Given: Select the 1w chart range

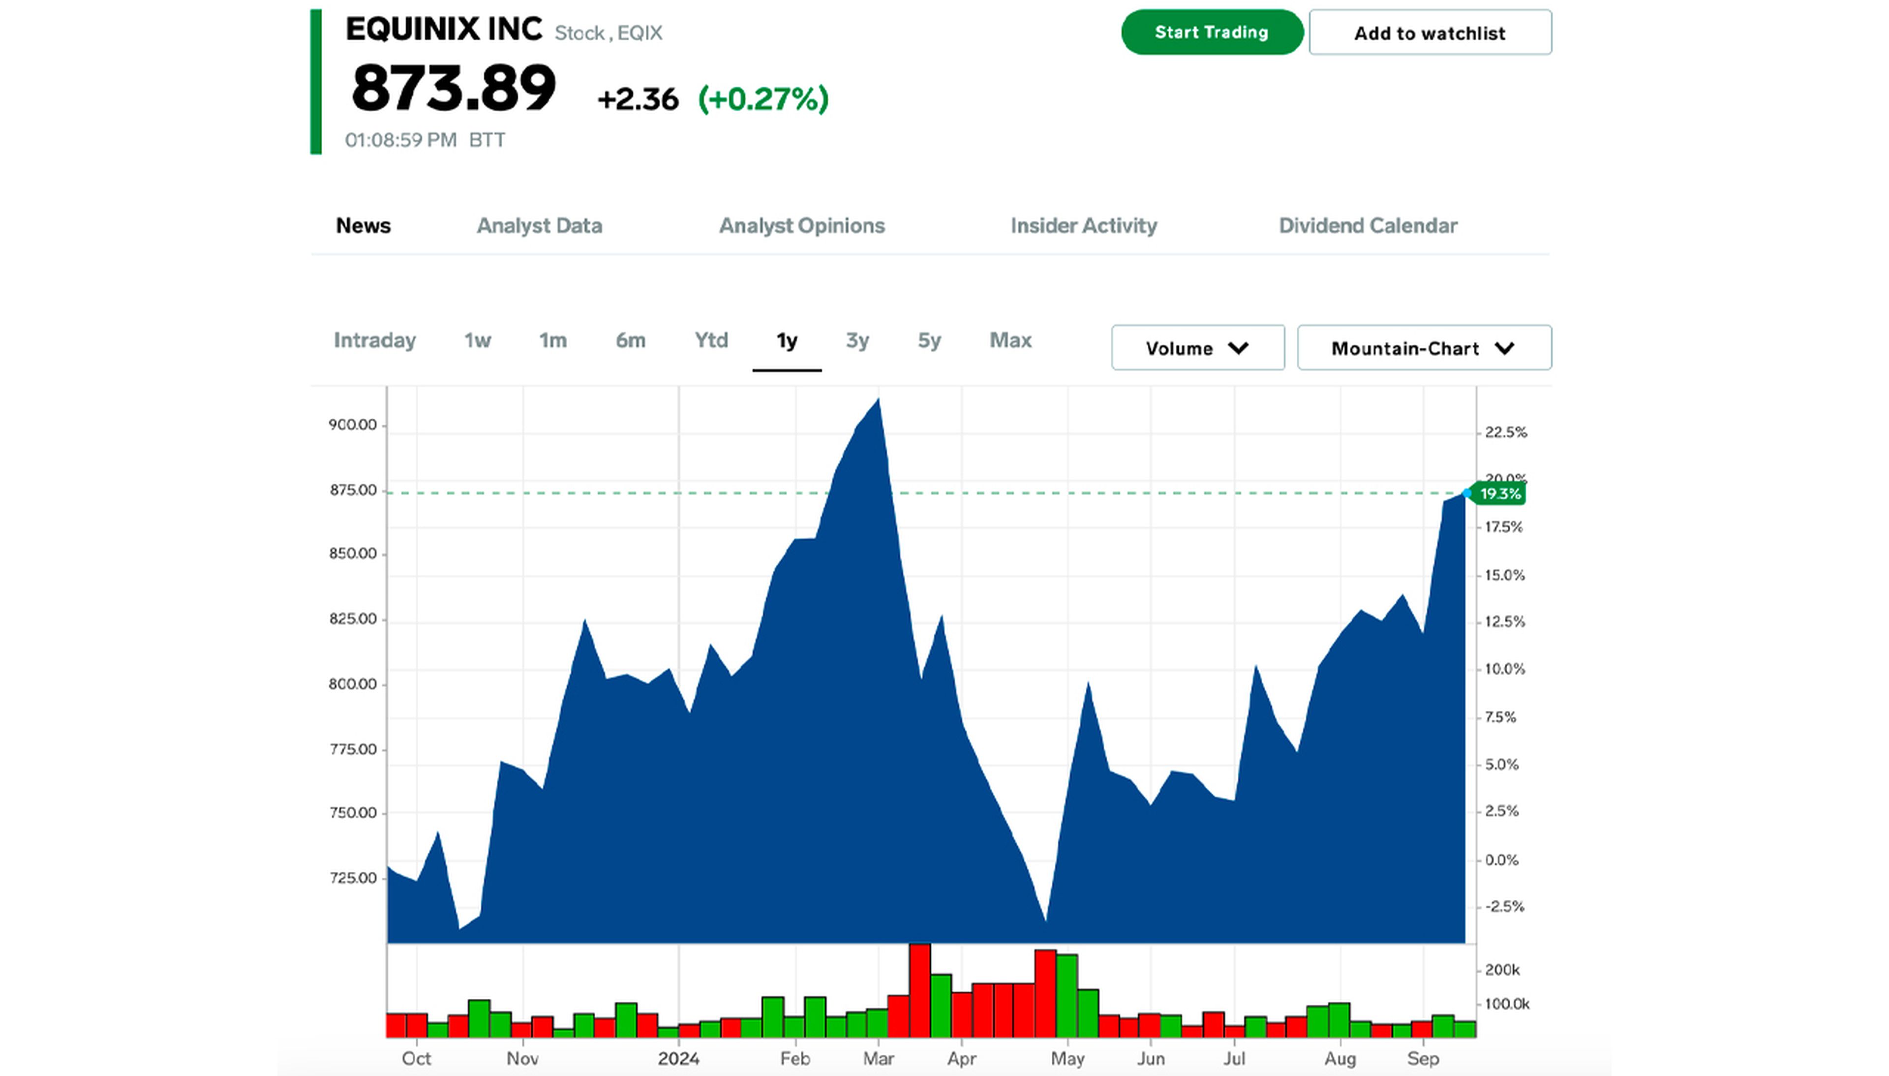Looking at the screenshot, I should [477, 340].
